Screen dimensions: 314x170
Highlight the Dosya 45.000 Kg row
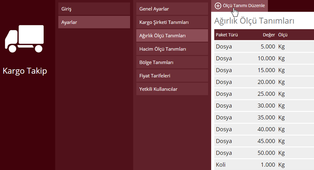(264, 141)
